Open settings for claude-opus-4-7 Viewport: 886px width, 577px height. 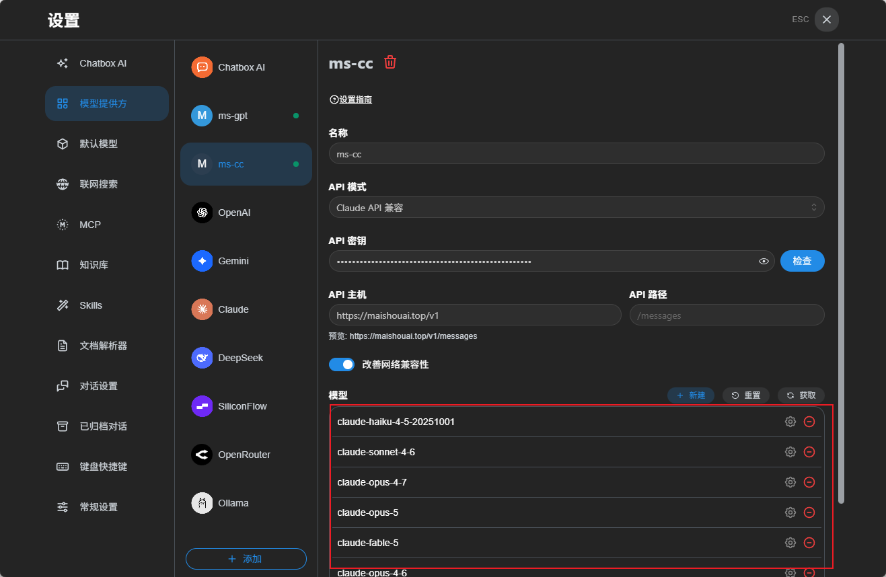(x=790, y=482)
